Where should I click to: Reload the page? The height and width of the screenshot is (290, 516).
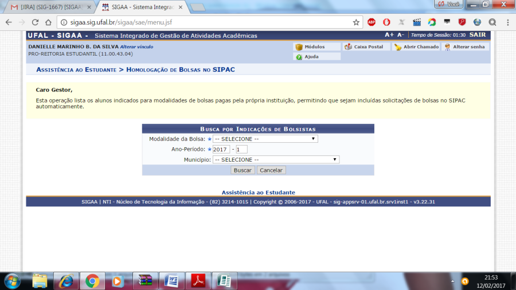(x=36, y=22)
